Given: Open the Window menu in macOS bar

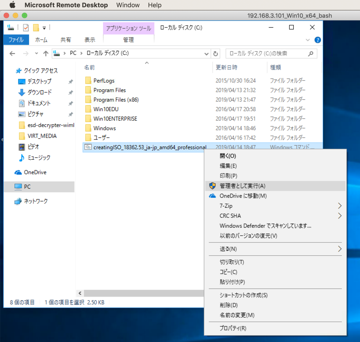Looking at the screenshot, I should pyautogui.click(x=128, y=5).
